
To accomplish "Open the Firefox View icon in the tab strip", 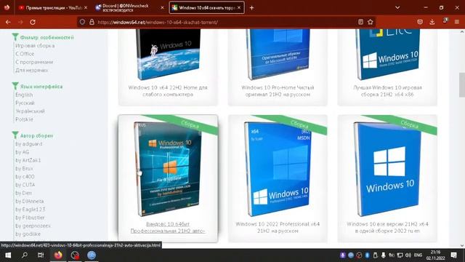I will click(7, 7).
